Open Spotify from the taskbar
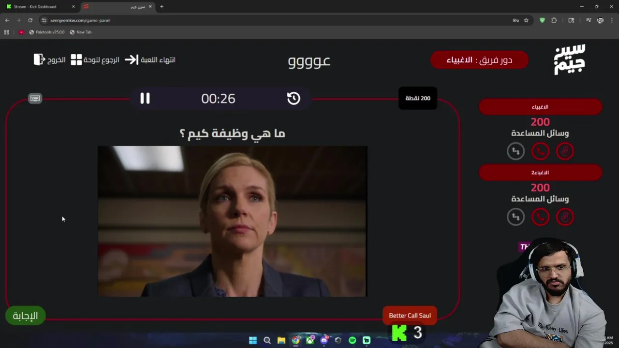The width and height of the screenshot is (619, 348). [x=353, y=340]
